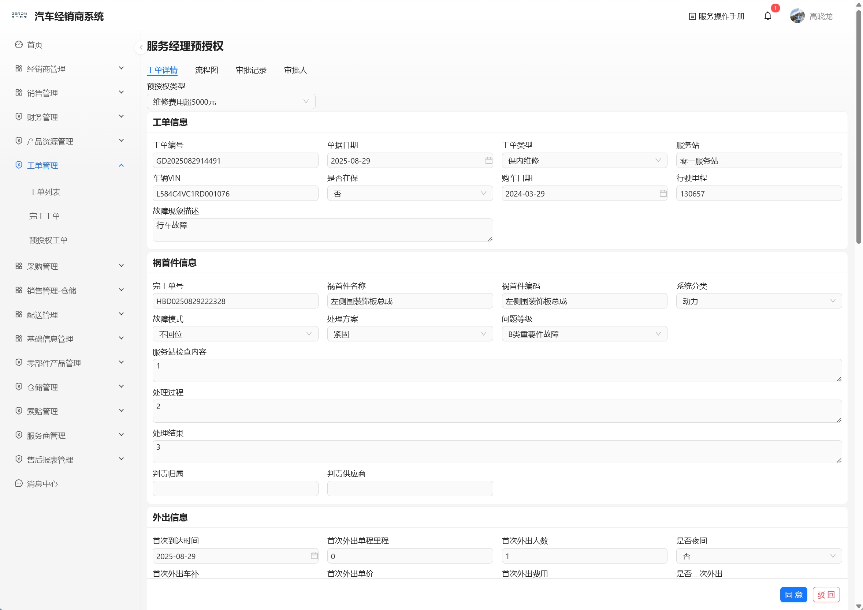Click the 仓储管理 shield icon
Screen dimensions: 863x610
click(19, 386)
